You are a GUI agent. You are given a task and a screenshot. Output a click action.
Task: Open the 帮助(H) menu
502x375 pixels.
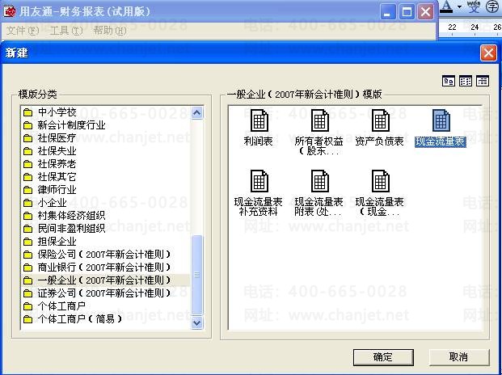tap(110, 31)
